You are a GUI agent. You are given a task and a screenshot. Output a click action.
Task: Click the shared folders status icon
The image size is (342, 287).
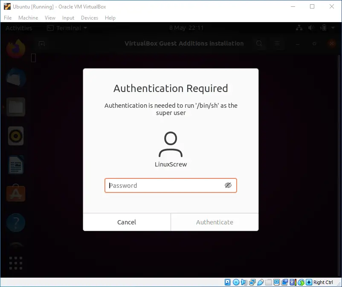click(x=268, y=282)
